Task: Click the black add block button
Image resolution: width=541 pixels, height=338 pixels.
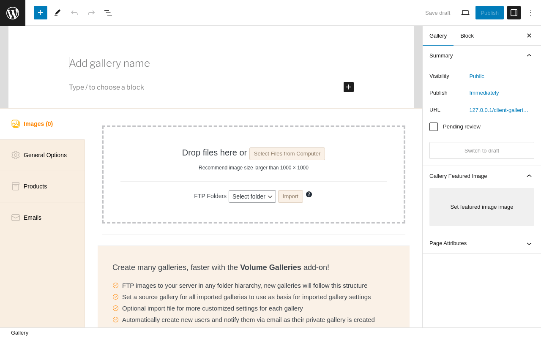Action: [349, 87]
